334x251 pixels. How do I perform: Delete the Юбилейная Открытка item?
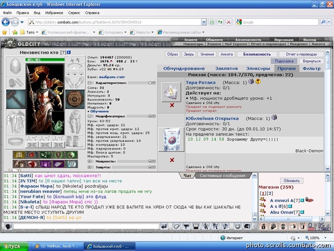point(172,160)
